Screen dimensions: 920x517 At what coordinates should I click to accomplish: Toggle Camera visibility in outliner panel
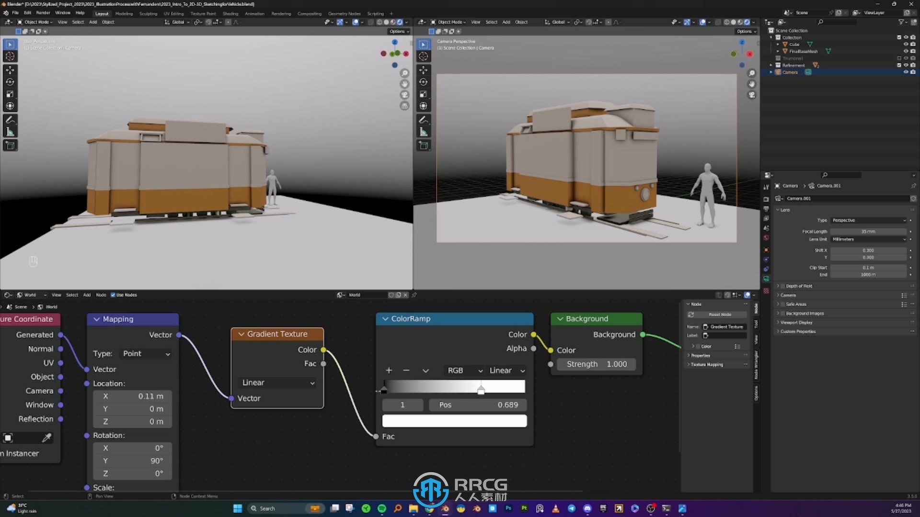pos(906,72)
